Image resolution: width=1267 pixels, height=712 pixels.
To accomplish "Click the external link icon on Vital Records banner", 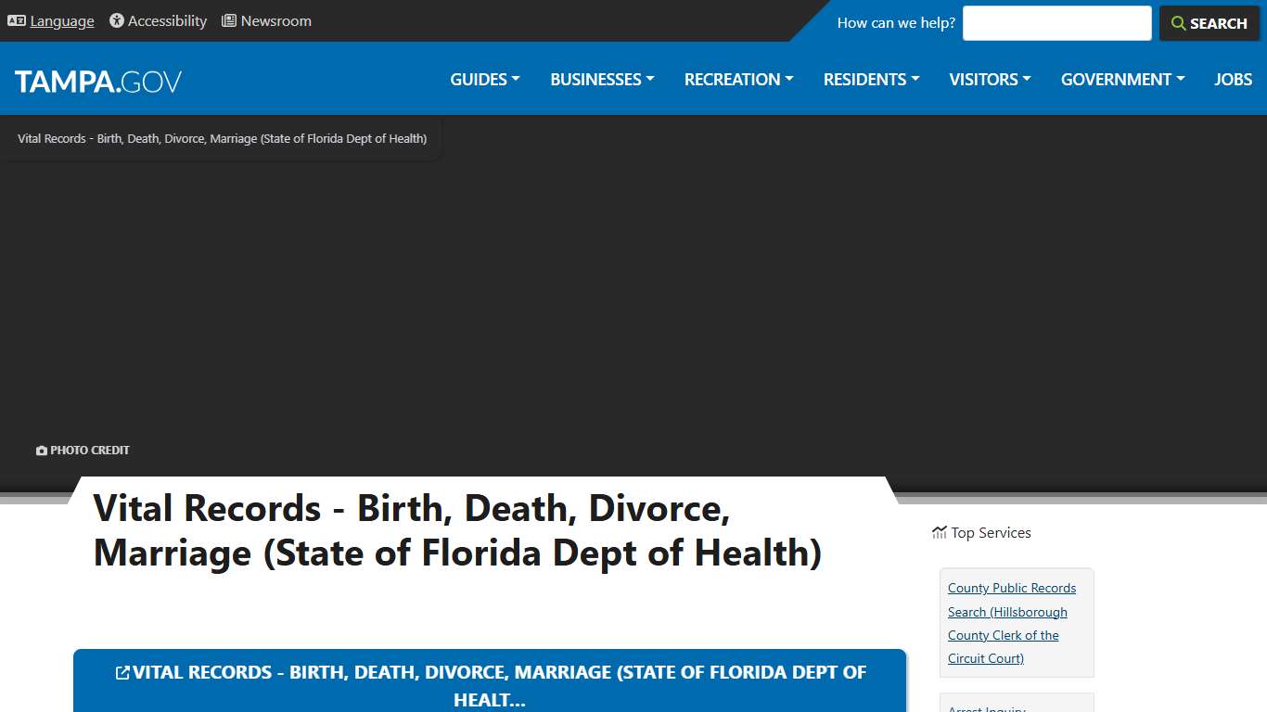I will (x=122, y=671).
